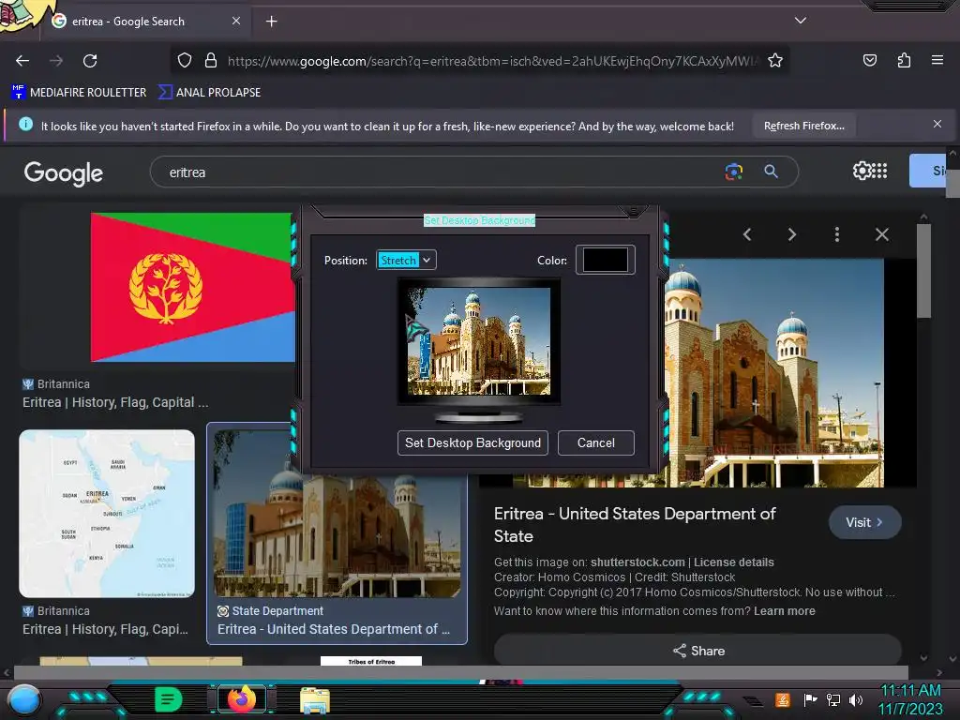960x720 pixels.
Task: Click the volume speaker tray icon
Action: coord(856,699)
